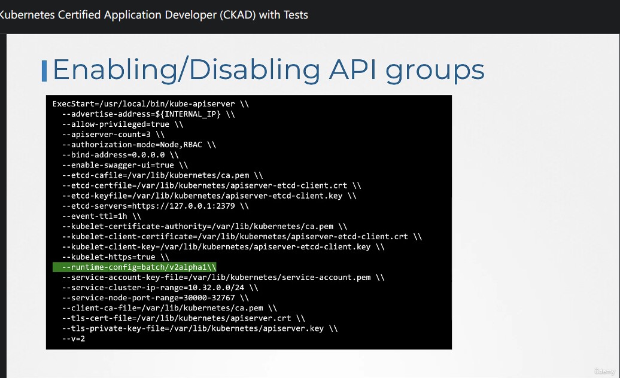Click the '--kubelet-certificate-authority' line
The image size is (620, 378).
coord(205,227)
